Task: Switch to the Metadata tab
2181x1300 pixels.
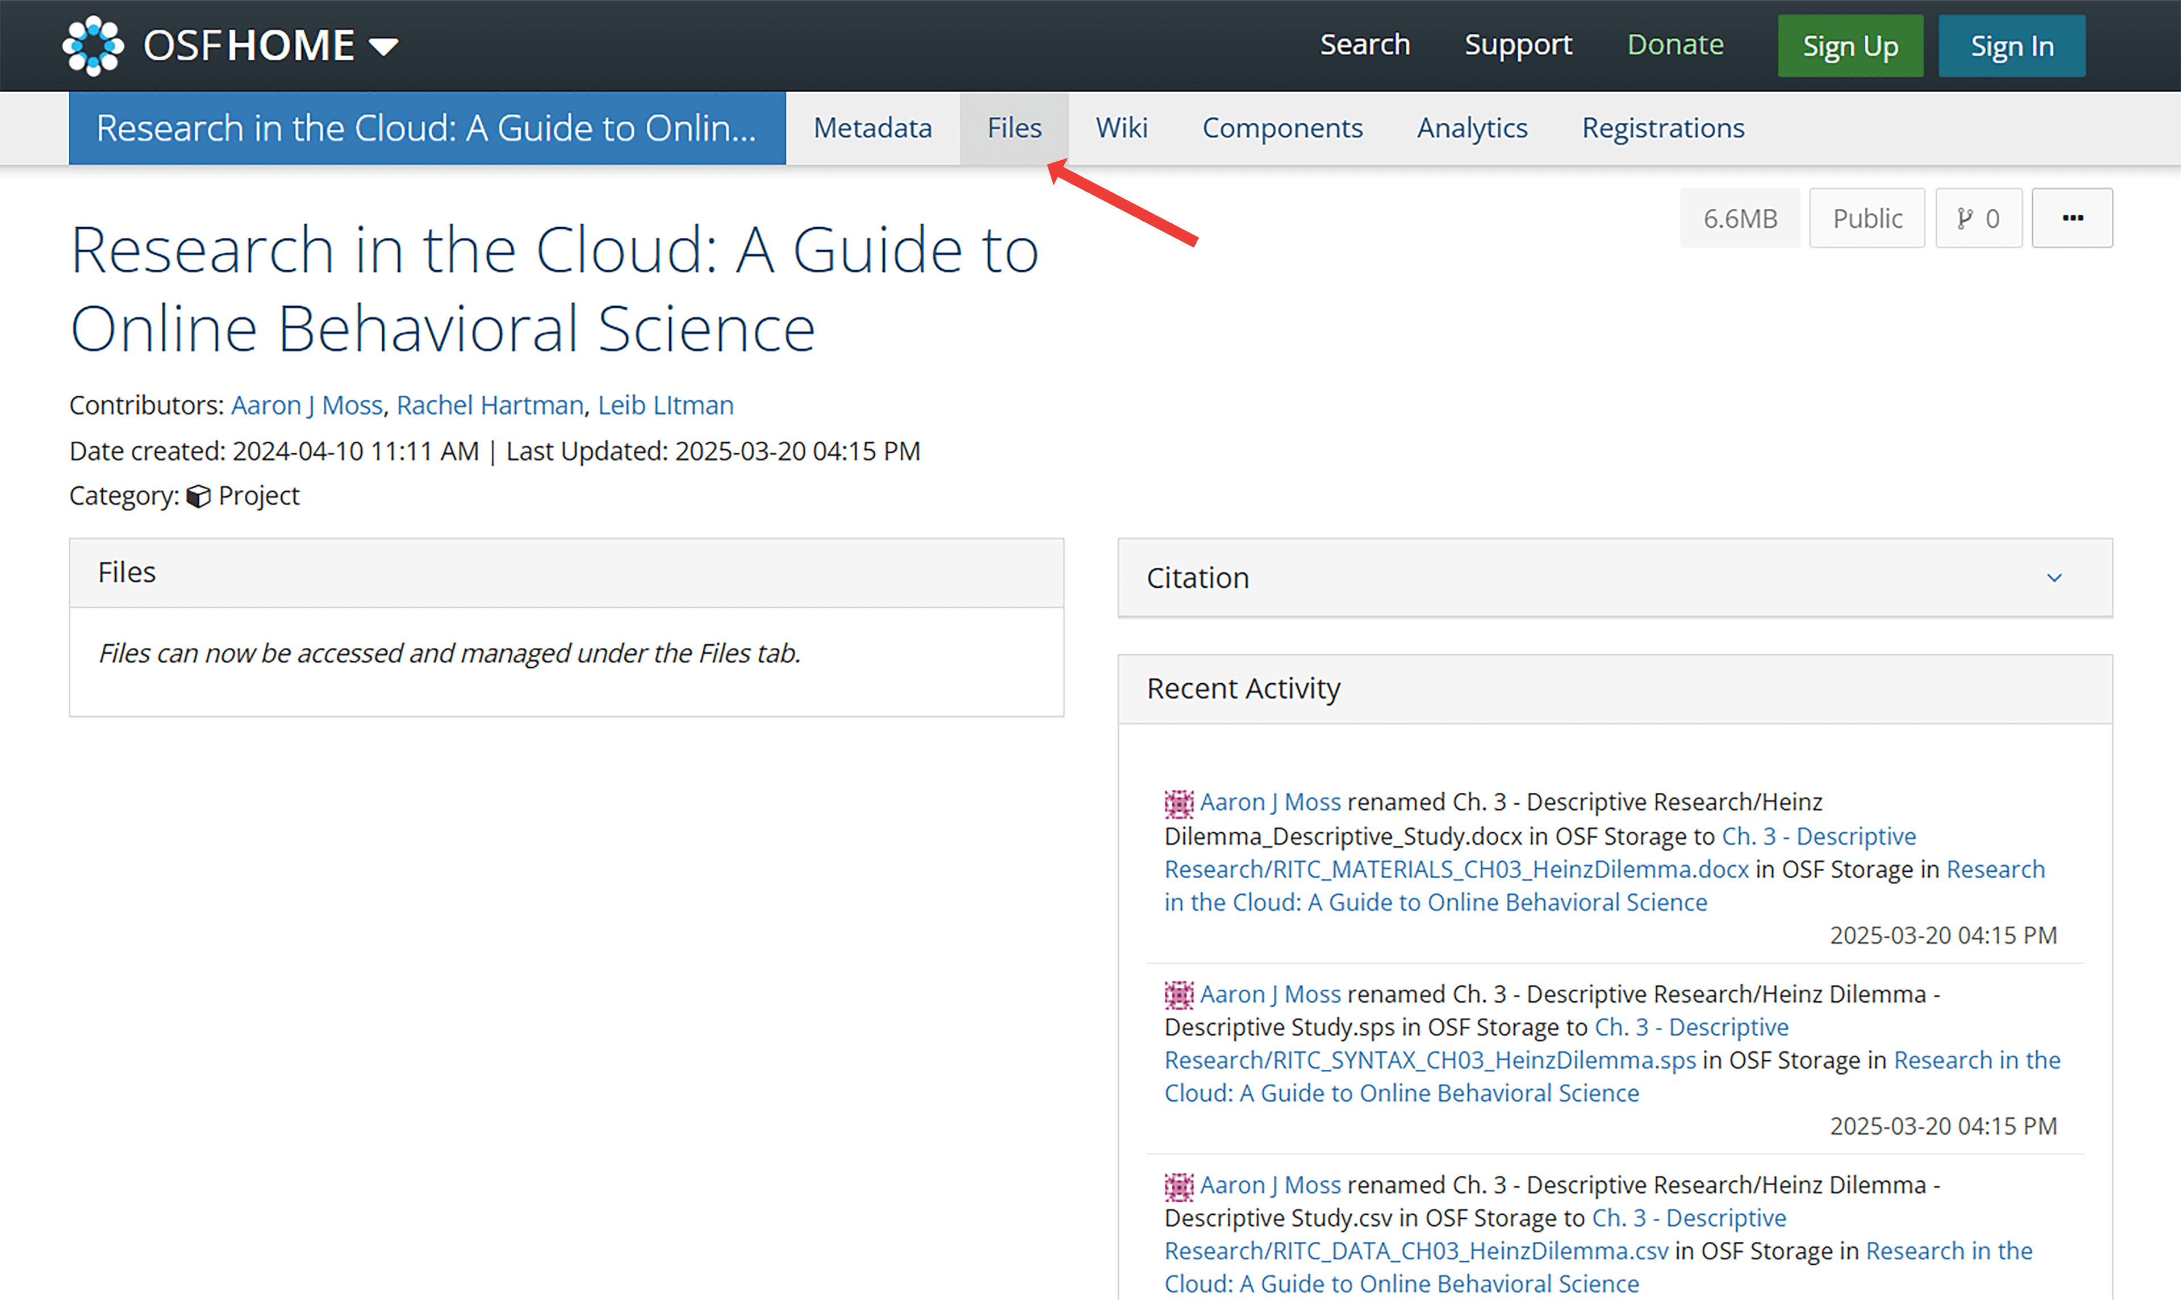Action: point(872,128)
